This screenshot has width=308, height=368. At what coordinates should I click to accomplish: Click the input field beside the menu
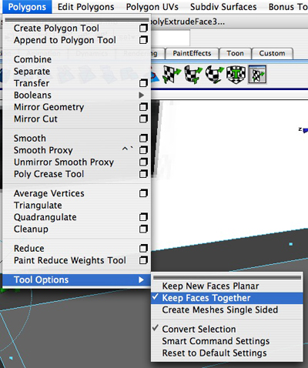coord(170,38)
